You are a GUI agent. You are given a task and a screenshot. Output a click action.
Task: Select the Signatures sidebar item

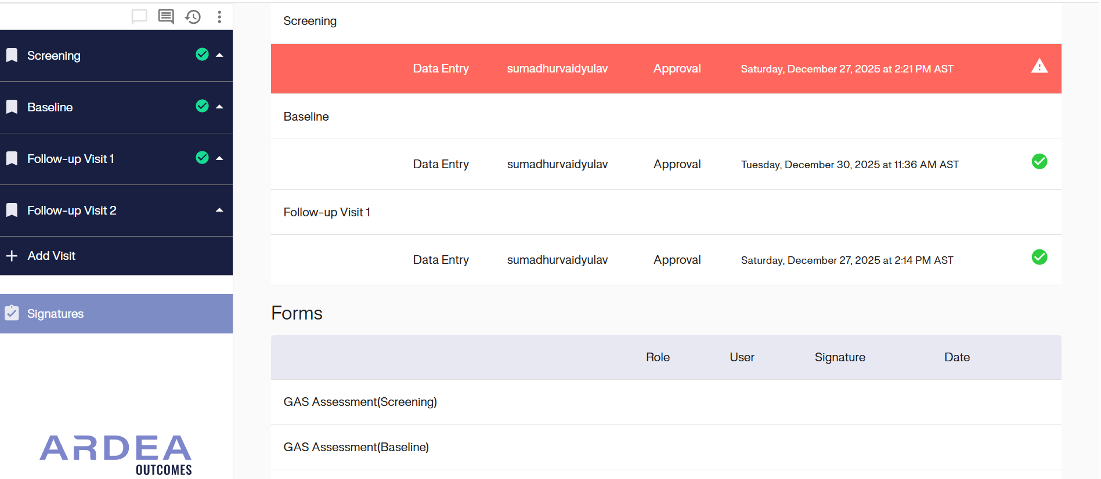tap(116, 314)
